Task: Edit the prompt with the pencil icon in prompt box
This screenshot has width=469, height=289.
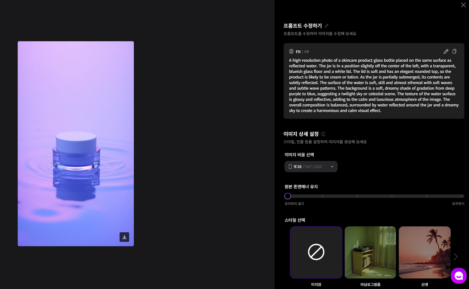Action: click(x=446, y=51)
